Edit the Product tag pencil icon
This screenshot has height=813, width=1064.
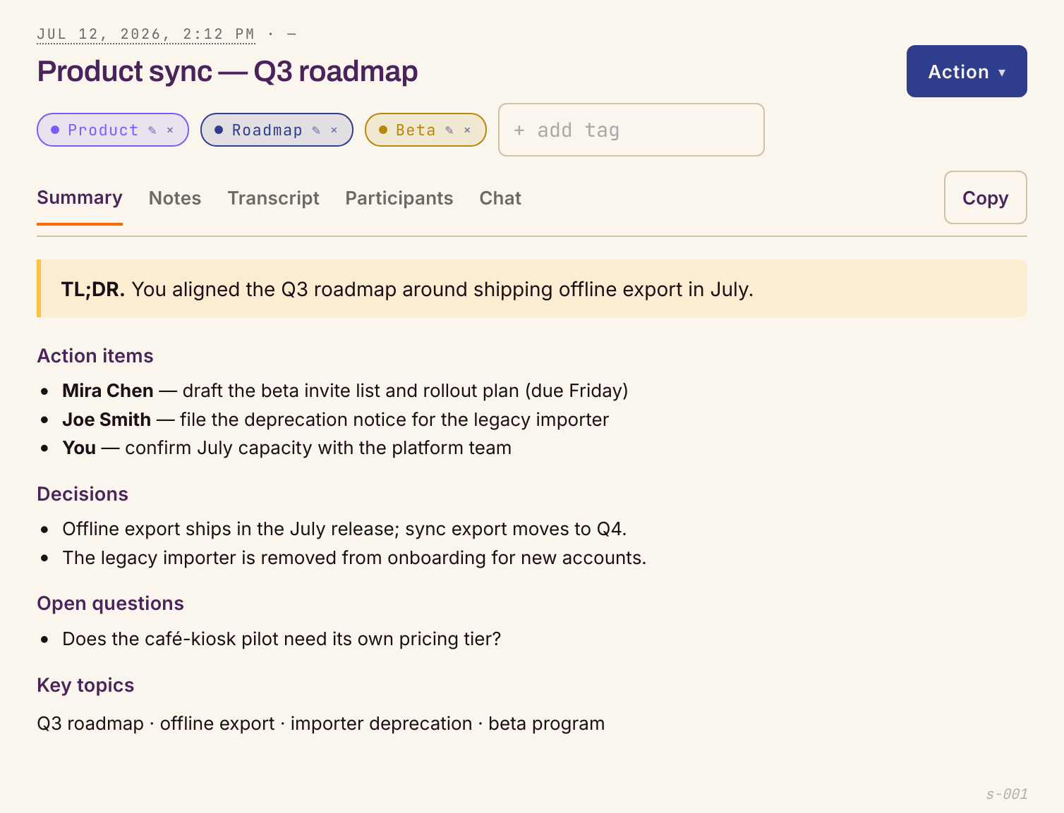tap(152, 130)
